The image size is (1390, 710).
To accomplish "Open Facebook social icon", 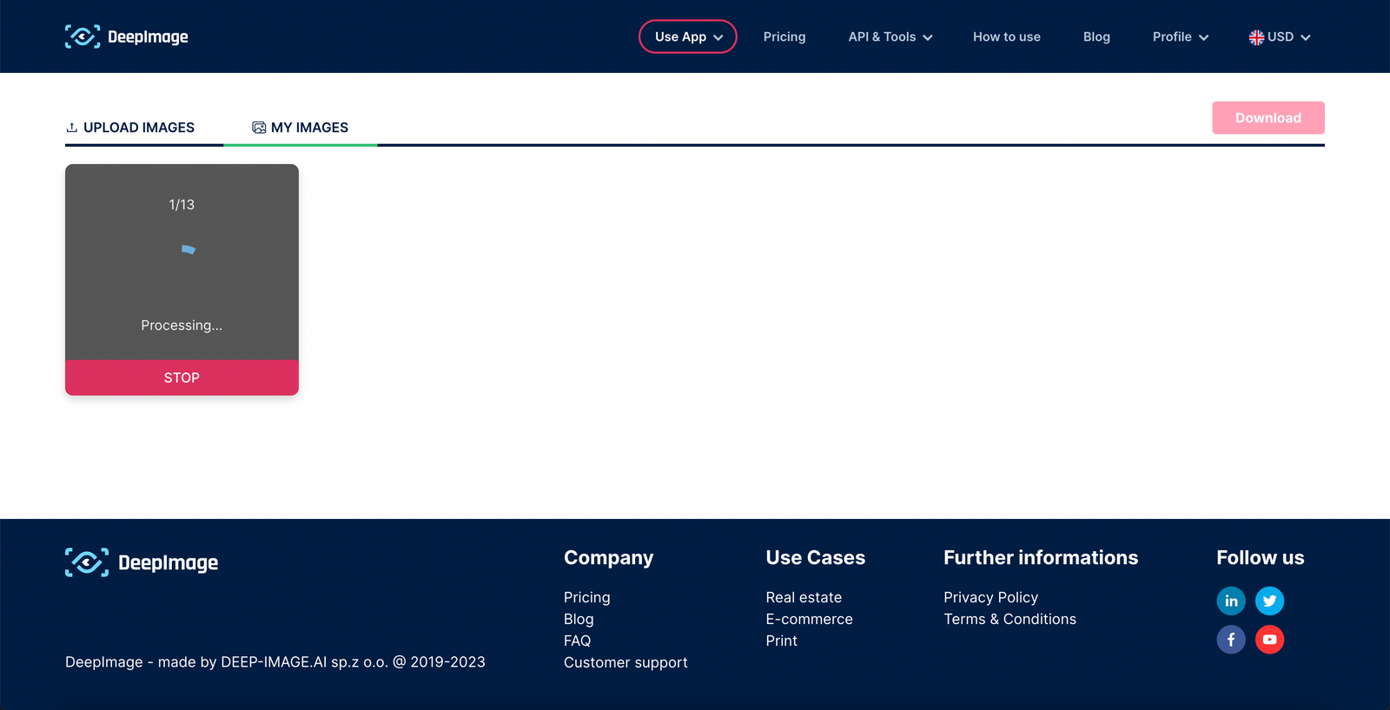I will click(1231, 640).
